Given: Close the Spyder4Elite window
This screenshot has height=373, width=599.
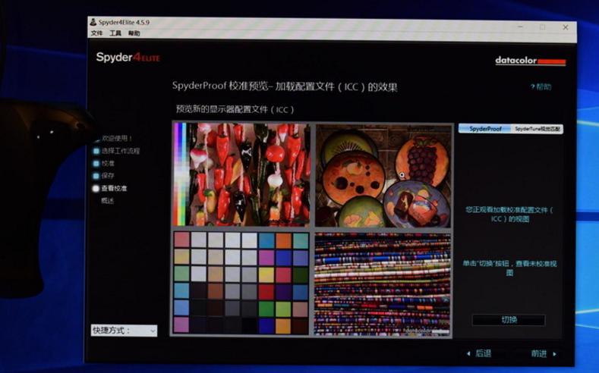Looking at the screenshot, I should pos(566,27).
